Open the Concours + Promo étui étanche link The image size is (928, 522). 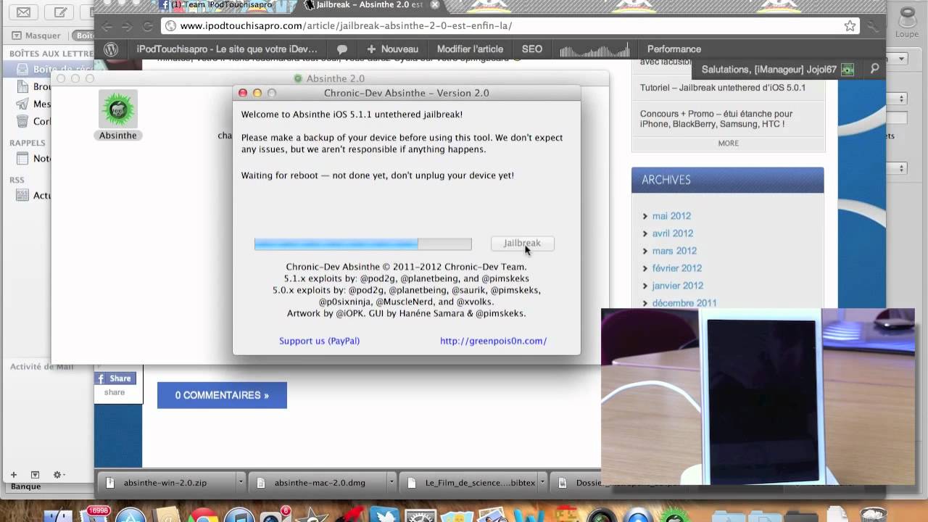click(x=716, y=119)
